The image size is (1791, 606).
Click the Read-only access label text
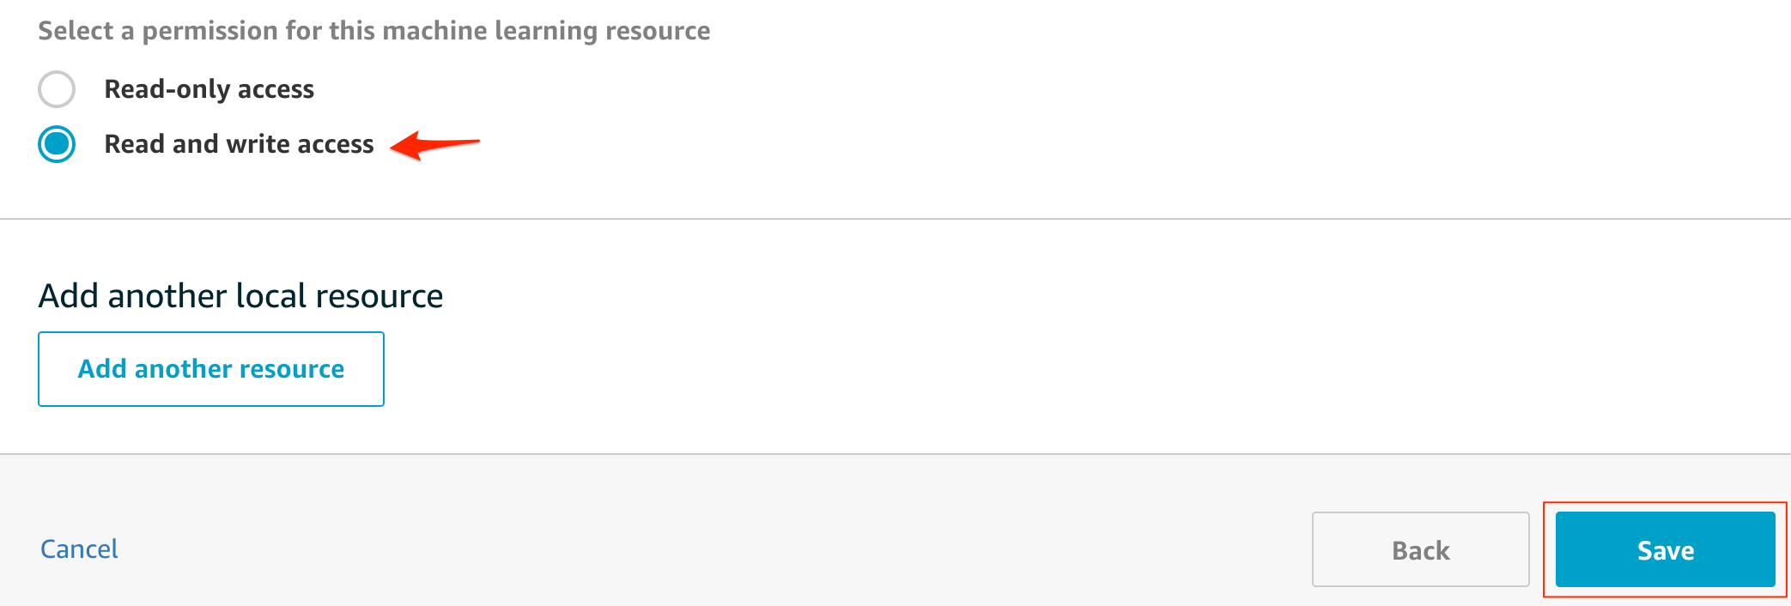pos(209,89)
